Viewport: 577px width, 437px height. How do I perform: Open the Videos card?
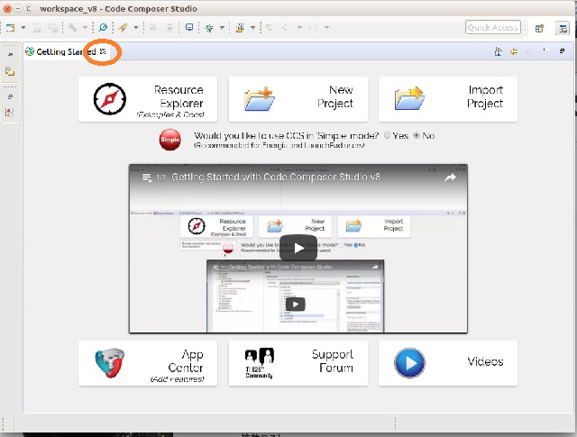(x=448, y=363)
